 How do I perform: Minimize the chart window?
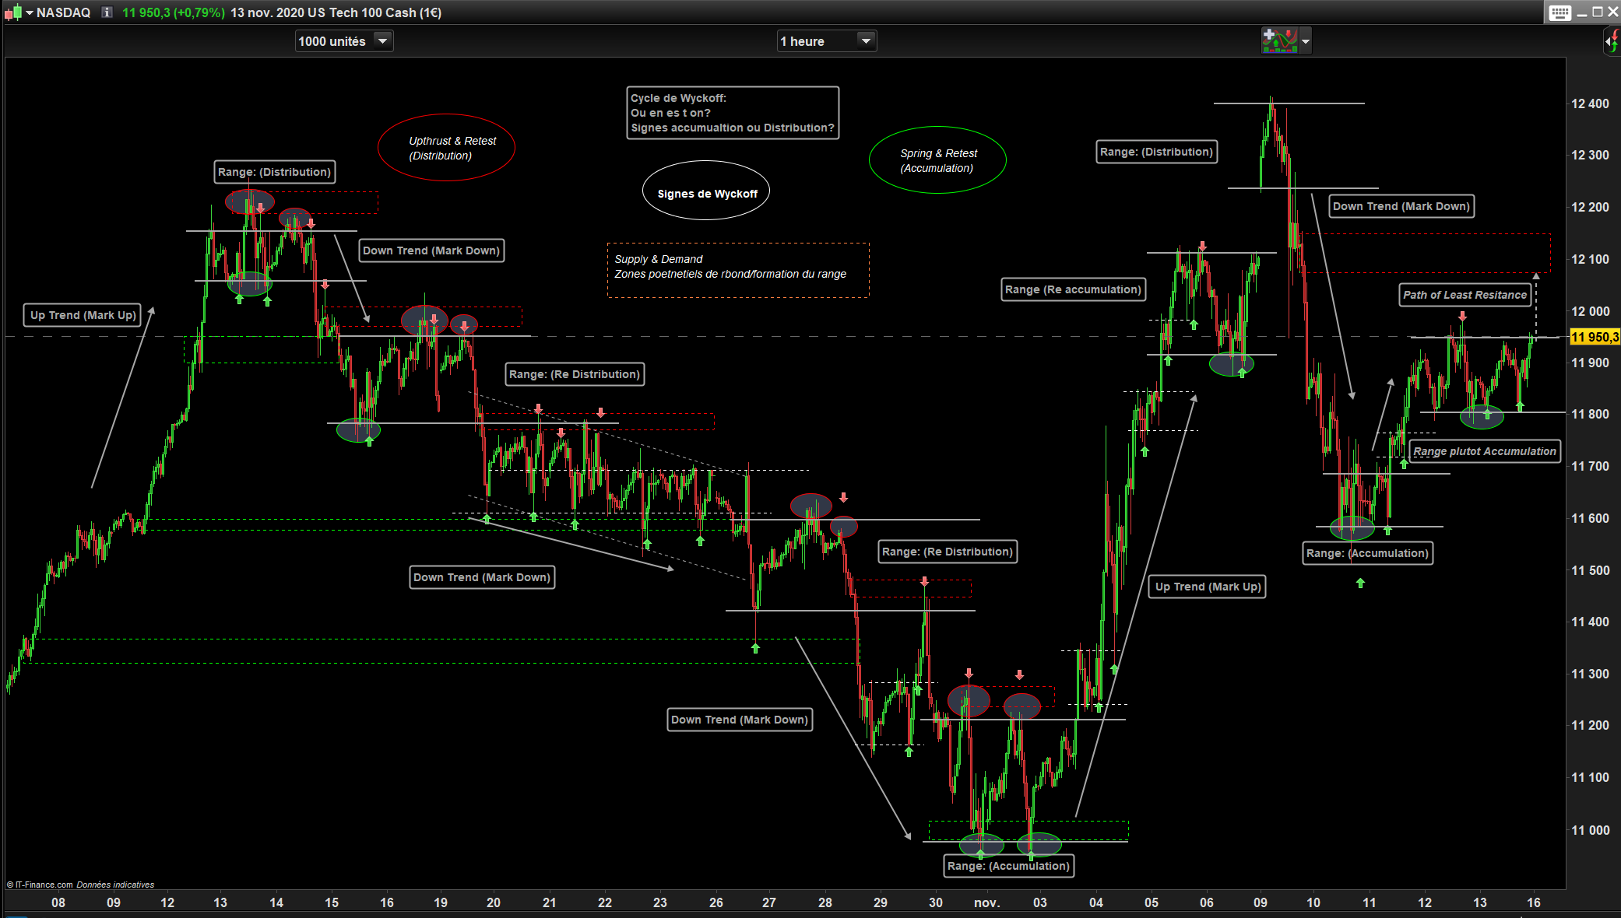pos(1581,12)
